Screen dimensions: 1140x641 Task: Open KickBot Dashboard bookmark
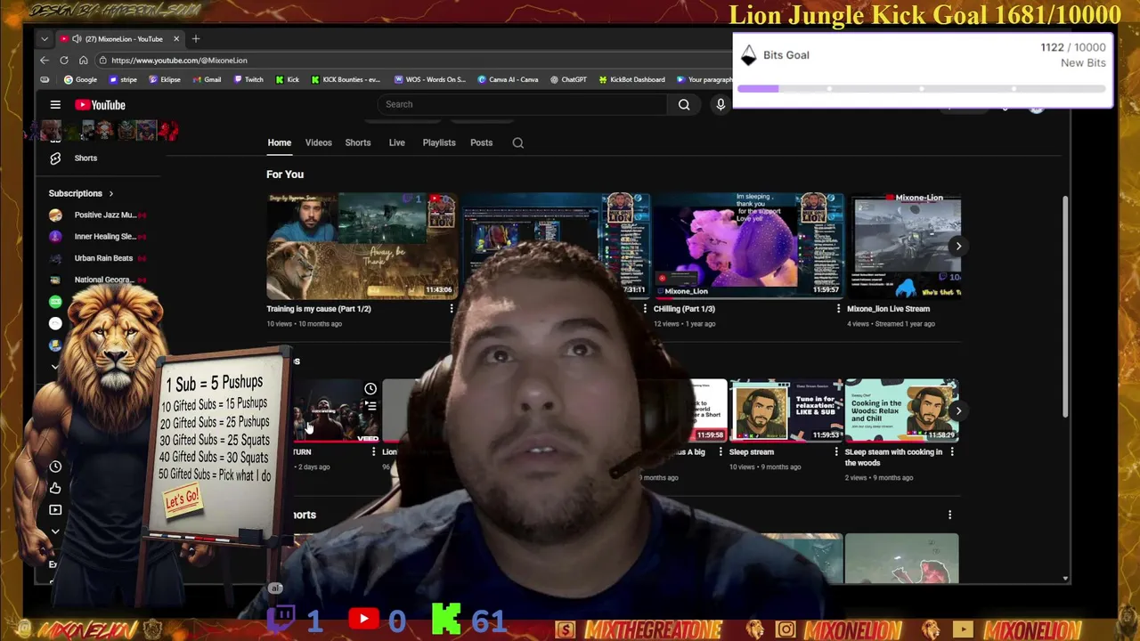tap(631, 79)
